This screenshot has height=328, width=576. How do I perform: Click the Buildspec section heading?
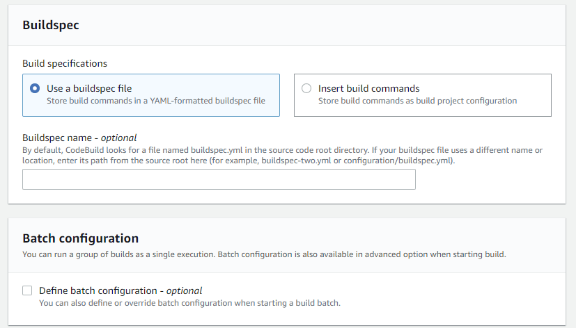click(x=51, y=25)
